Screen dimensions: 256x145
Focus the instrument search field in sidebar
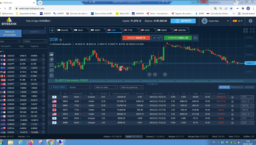click(x=10, y=41)
